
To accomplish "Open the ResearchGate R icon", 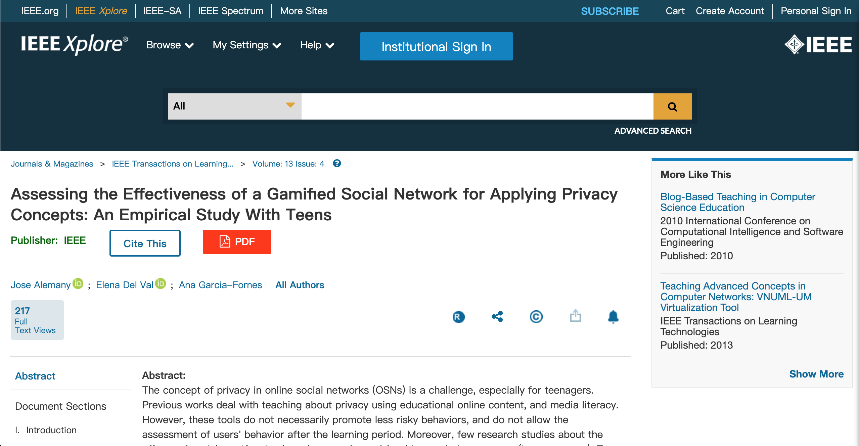I will (x=458, y=317).
